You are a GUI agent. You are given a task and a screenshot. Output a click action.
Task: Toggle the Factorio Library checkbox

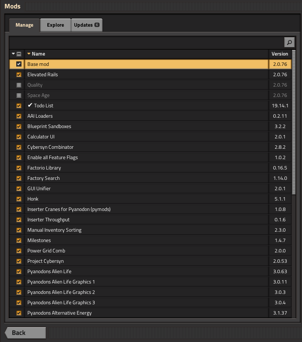click(x=19, y=168)
